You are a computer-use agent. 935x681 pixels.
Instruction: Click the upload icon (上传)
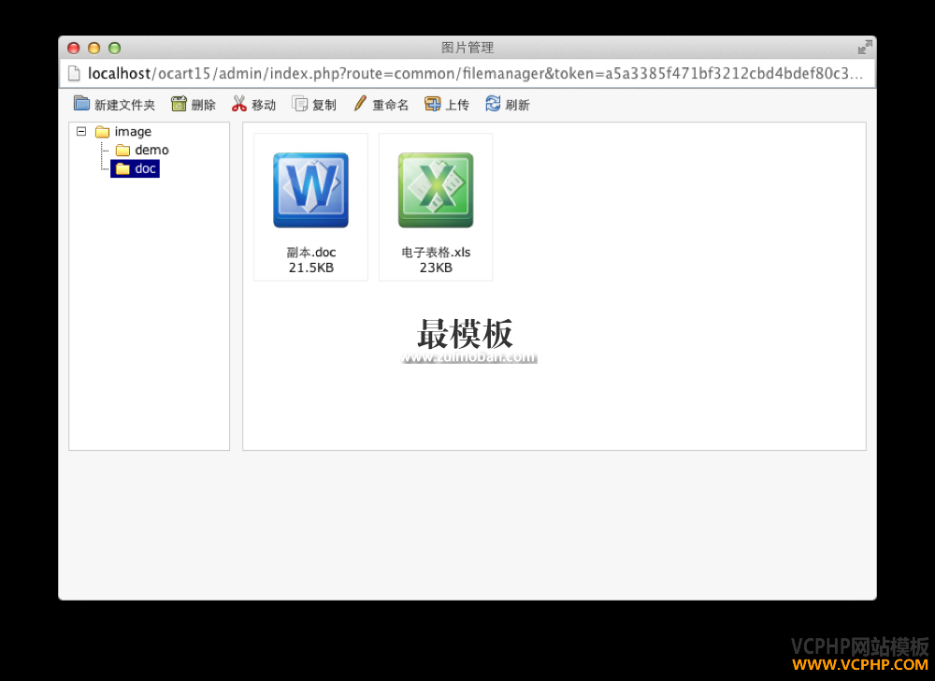coord(432,105)
